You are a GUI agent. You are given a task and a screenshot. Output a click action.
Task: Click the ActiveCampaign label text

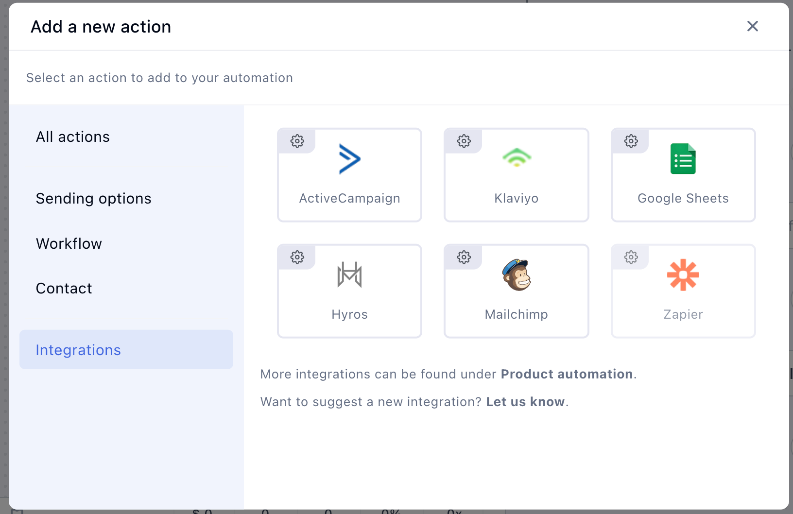point(350,198)
